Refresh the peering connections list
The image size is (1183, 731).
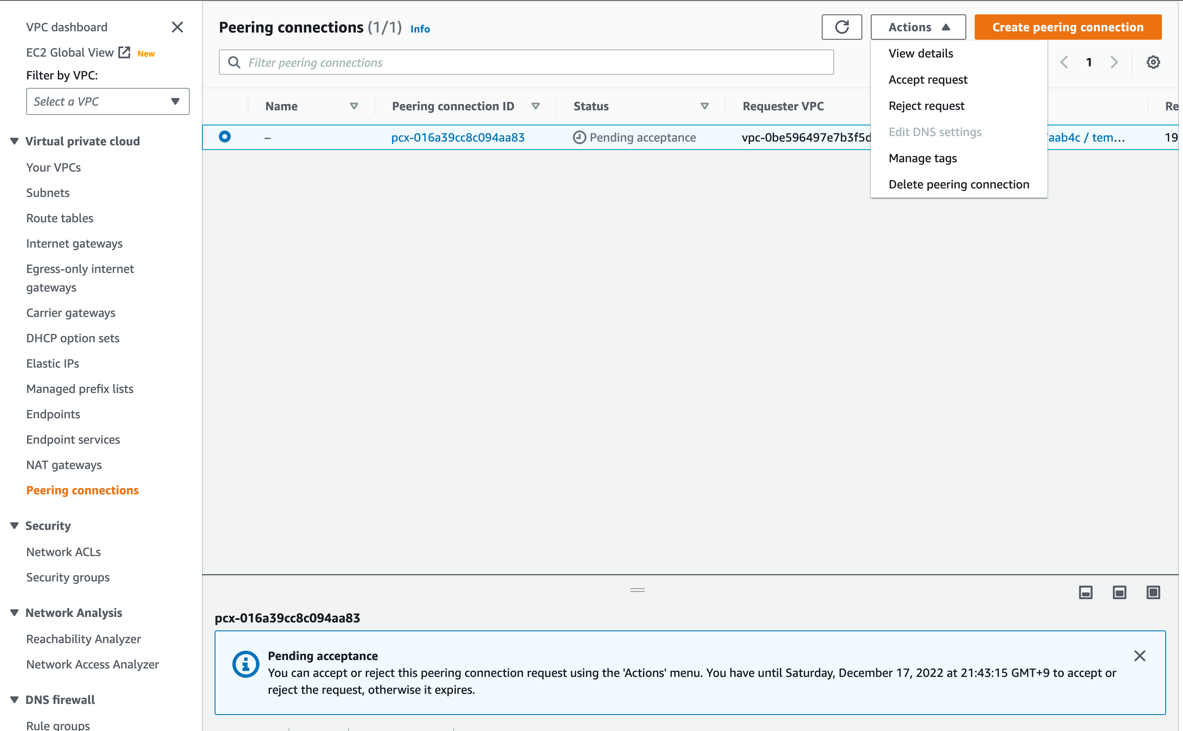[842, 27]
